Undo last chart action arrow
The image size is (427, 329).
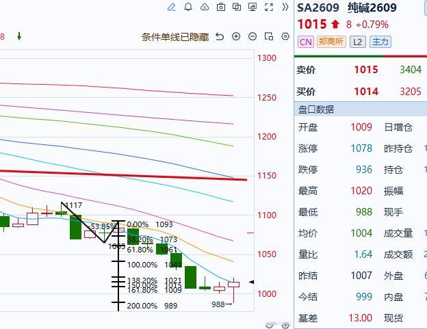pyautogui.click(x=220, y=36)
